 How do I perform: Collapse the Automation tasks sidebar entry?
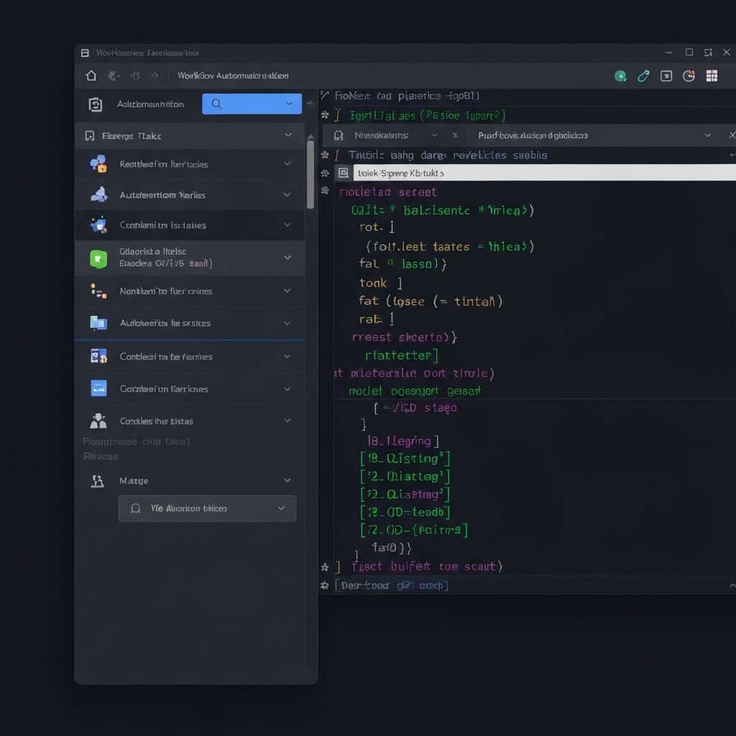click(287, 195)
